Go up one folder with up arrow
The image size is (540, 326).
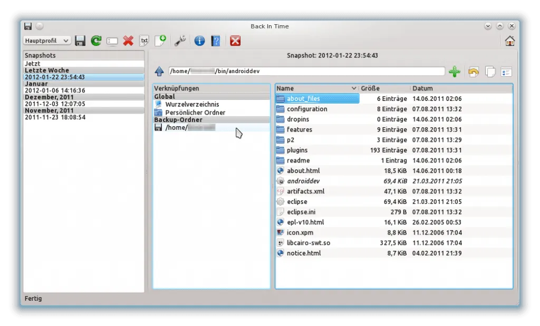[x=159, y=72]
